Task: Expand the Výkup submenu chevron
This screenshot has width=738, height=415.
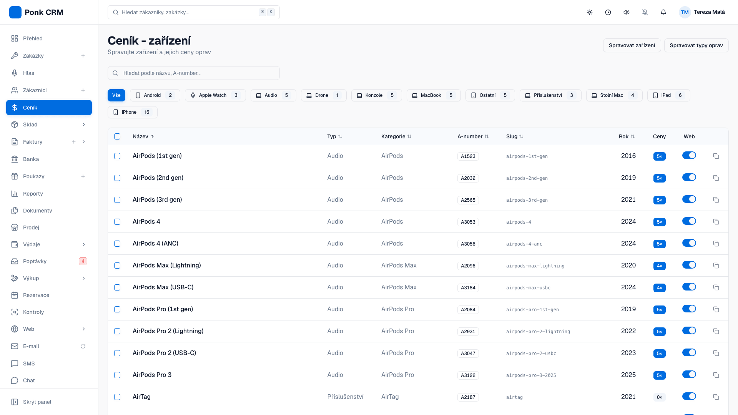Action: (x=84, y=278)
